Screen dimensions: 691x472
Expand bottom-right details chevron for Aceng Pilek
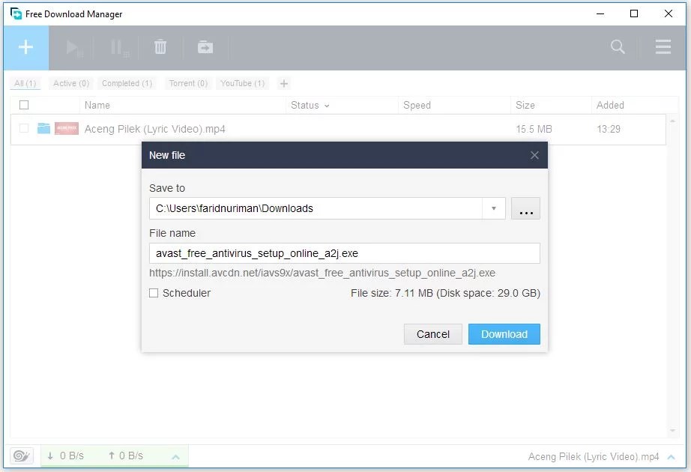672,457
